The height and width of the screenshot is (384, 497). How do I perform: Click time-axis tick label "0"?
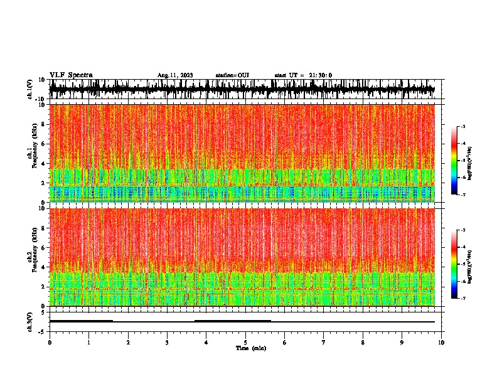coord(50,343)
